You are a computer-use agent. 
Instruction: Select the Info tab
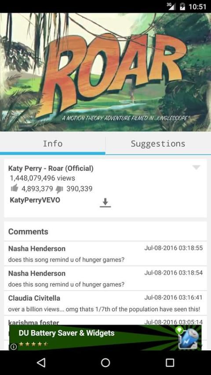(x=53, y=144)
